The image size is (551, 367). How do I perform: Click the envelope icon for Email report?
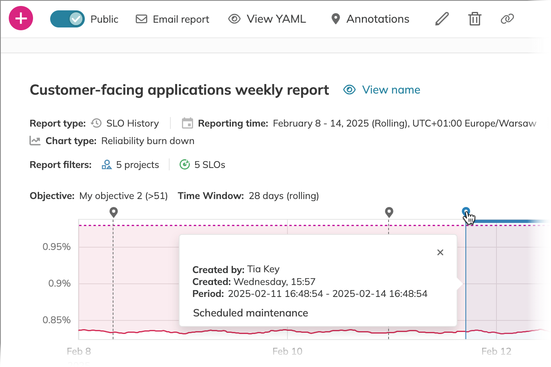pos(141,19)
